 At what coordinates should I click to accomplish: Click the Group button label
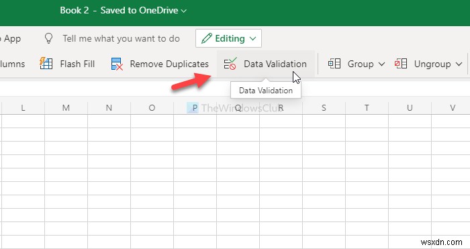(361, 64)
